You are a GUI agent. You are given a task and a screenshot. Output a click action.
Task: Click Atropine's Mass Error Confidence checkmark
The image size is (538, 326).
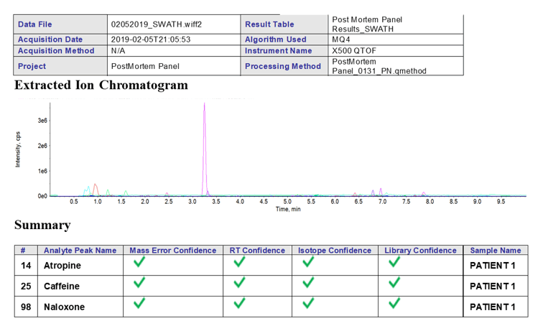pyautogui.click(x=139, y=264)
